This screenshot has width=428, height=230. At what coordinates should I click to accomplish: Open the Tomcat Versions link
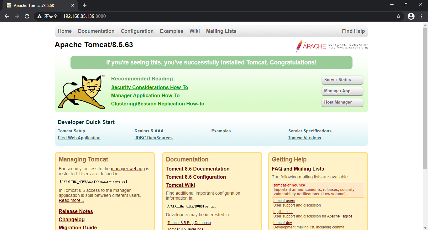coord(305,138)
